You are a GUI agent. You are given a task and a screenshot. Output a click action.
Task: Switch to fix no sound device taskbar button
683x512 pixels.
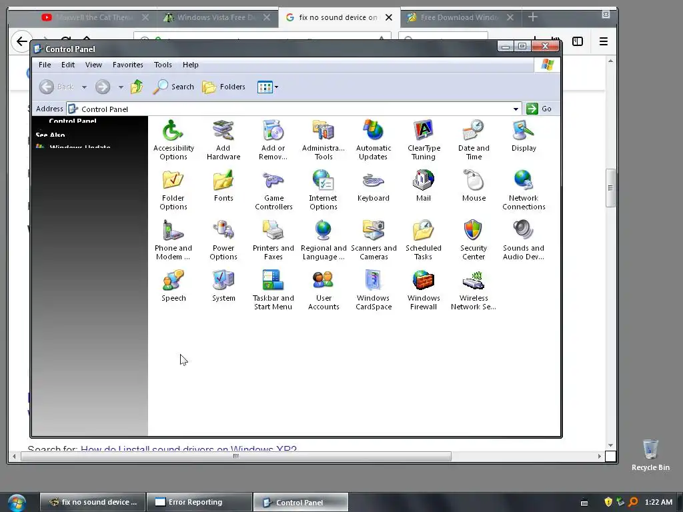click(x=93, y=502)
